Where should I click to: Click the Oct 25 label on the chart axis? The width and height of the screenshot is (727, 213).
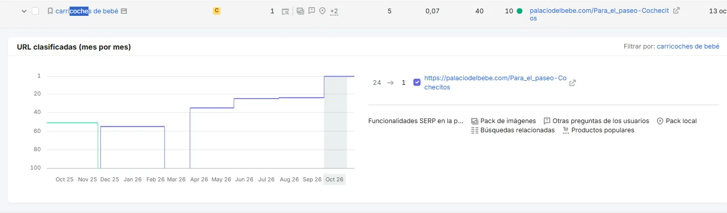point(64,180)
